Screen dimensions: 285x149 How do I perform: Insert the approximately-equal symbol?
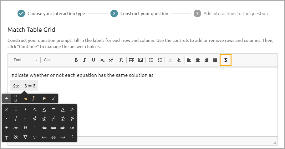click(x=72, y=128)
